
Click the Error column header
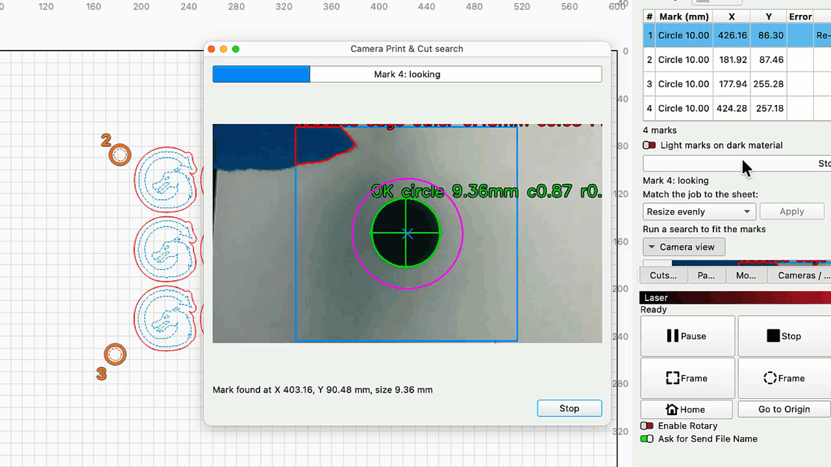[x=800, y=17]
